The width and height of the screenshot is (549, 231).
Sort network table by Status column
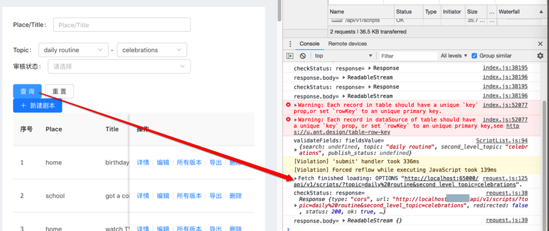409,12
